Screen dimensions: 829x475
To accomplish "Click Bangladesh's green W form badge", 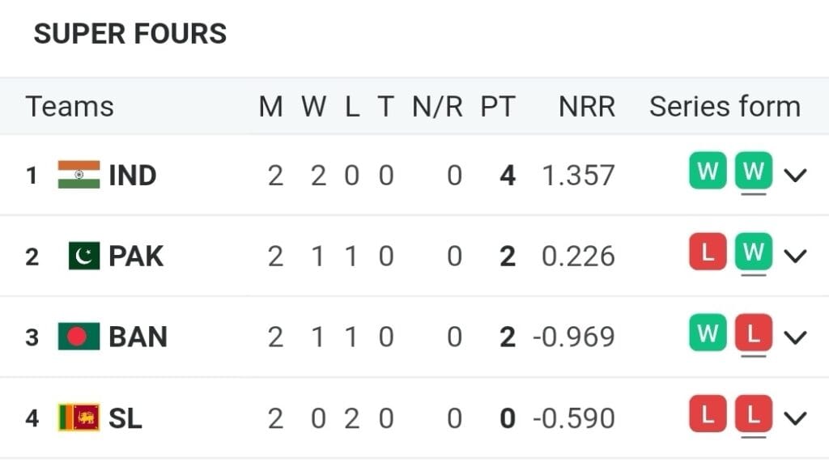I will pos(708,333).
